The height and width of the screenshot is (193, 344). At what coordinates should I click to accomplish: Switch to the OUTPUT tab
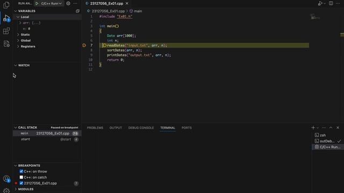point(116,128)
